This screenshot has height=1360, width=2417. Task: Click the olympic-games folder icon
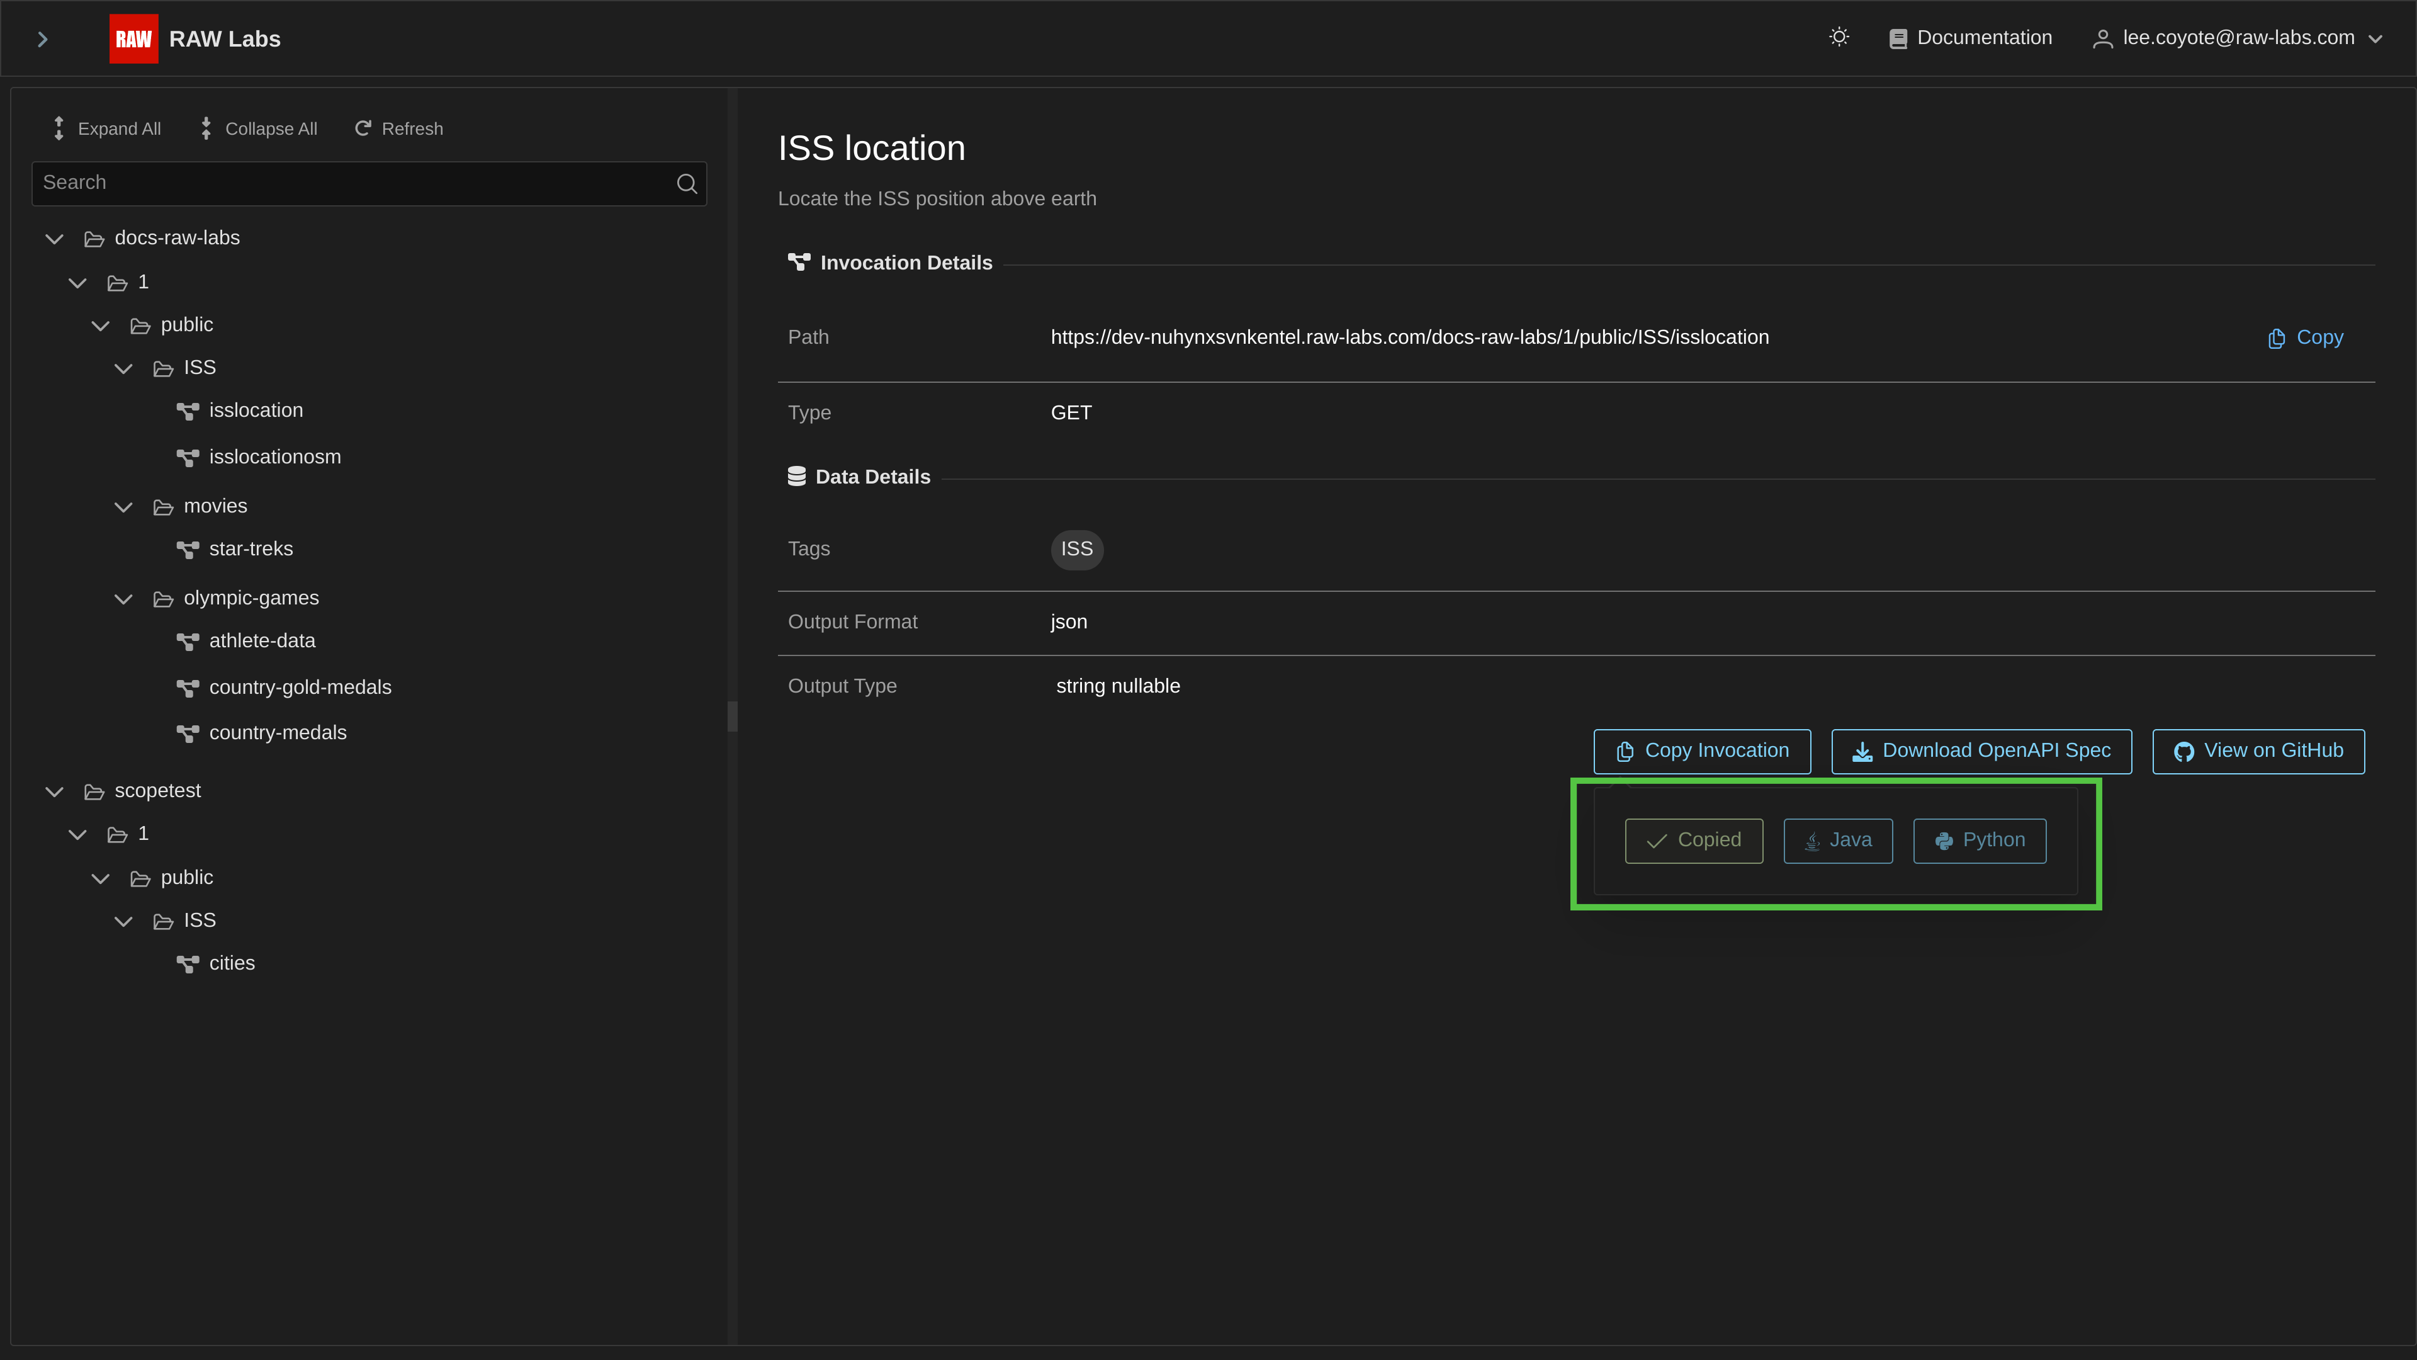pyautogui.click(x=163, y=599)
